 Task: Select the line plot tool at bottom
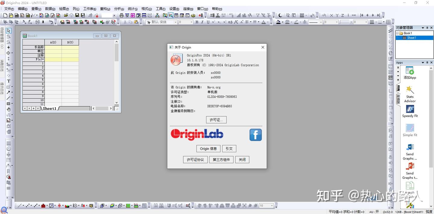[x=19, y=206]
